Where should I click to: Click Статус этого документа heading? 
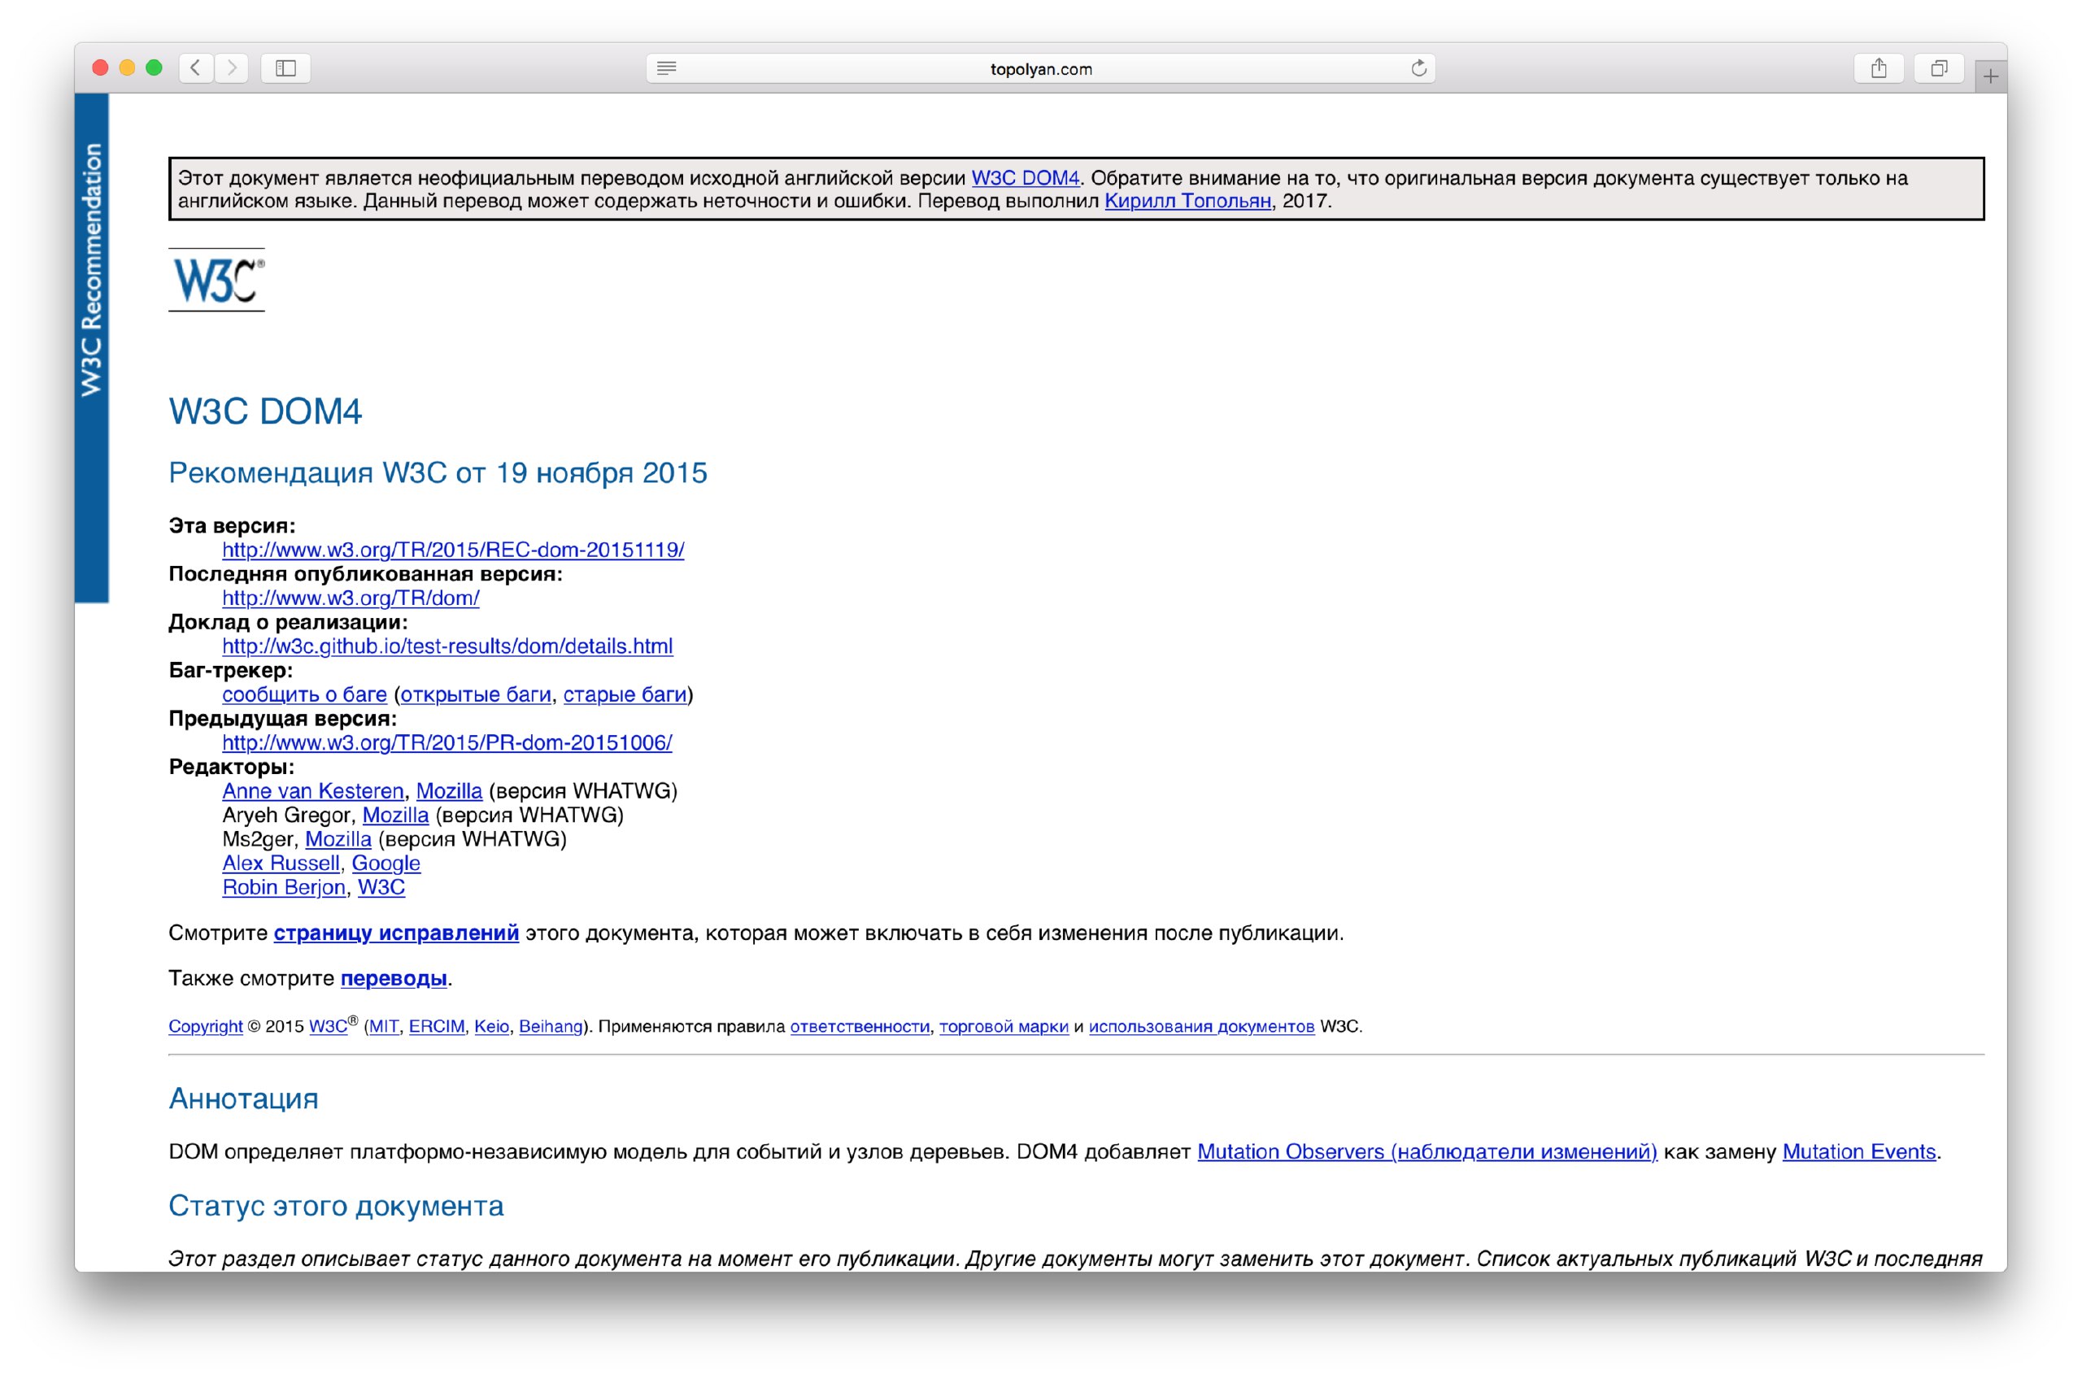336,1206
